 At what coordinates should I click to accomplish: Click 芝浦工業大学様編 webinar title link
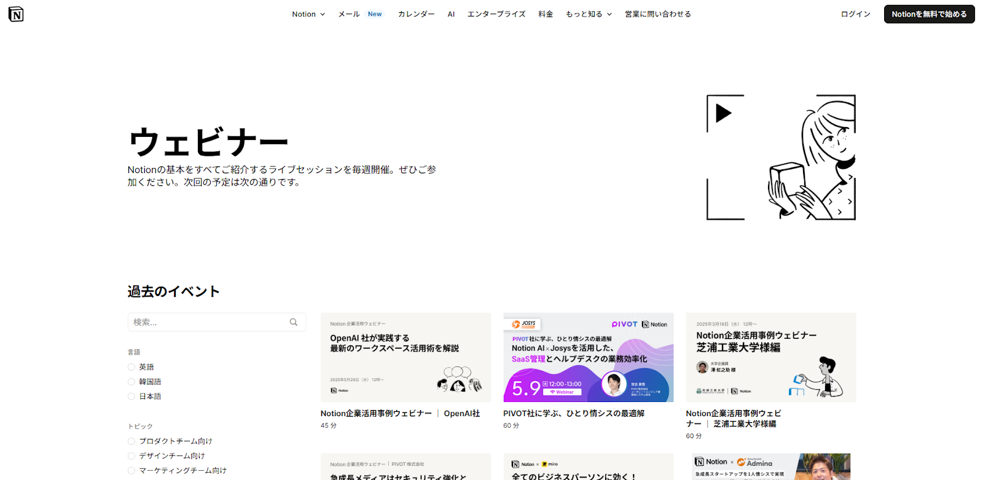coord(734,419)
